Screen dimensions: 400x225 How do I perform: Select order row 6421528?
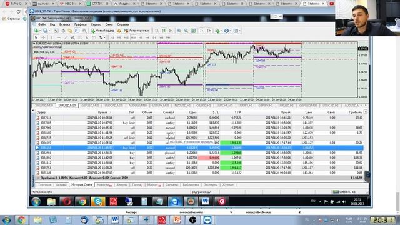pyautogui.click(x=199, y=172)
